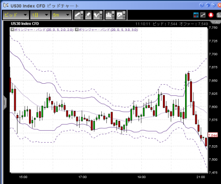Open the 1日 period dropdown
This screenshot has width=221, height=184.
[x=40, y=15]
